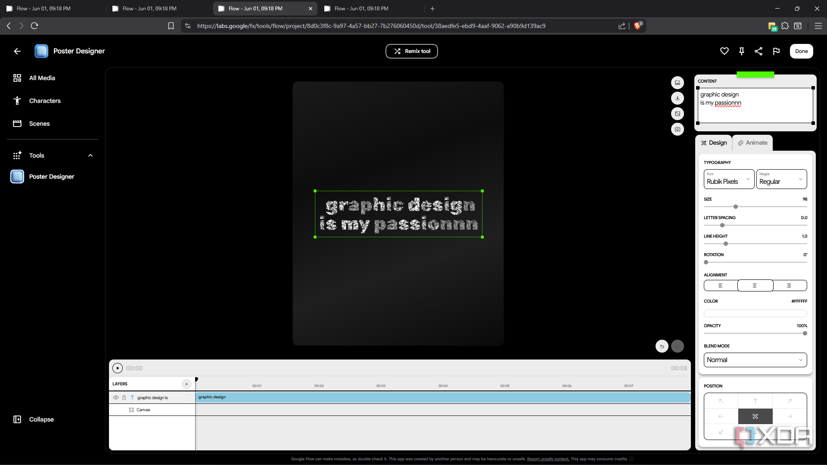Click the Remix tool button
Viewport: 827px width, 465px height.
(x=411, y=51)
